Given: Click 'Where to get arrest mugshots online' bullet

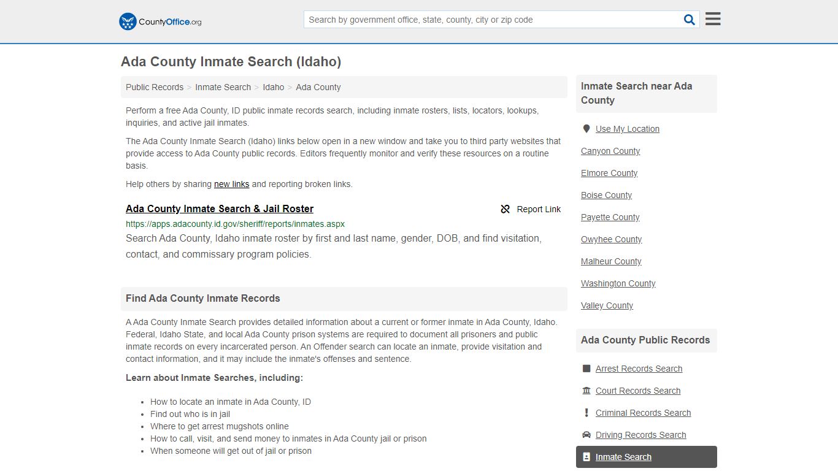Looking at the screenshot, I should click(220, 426).
